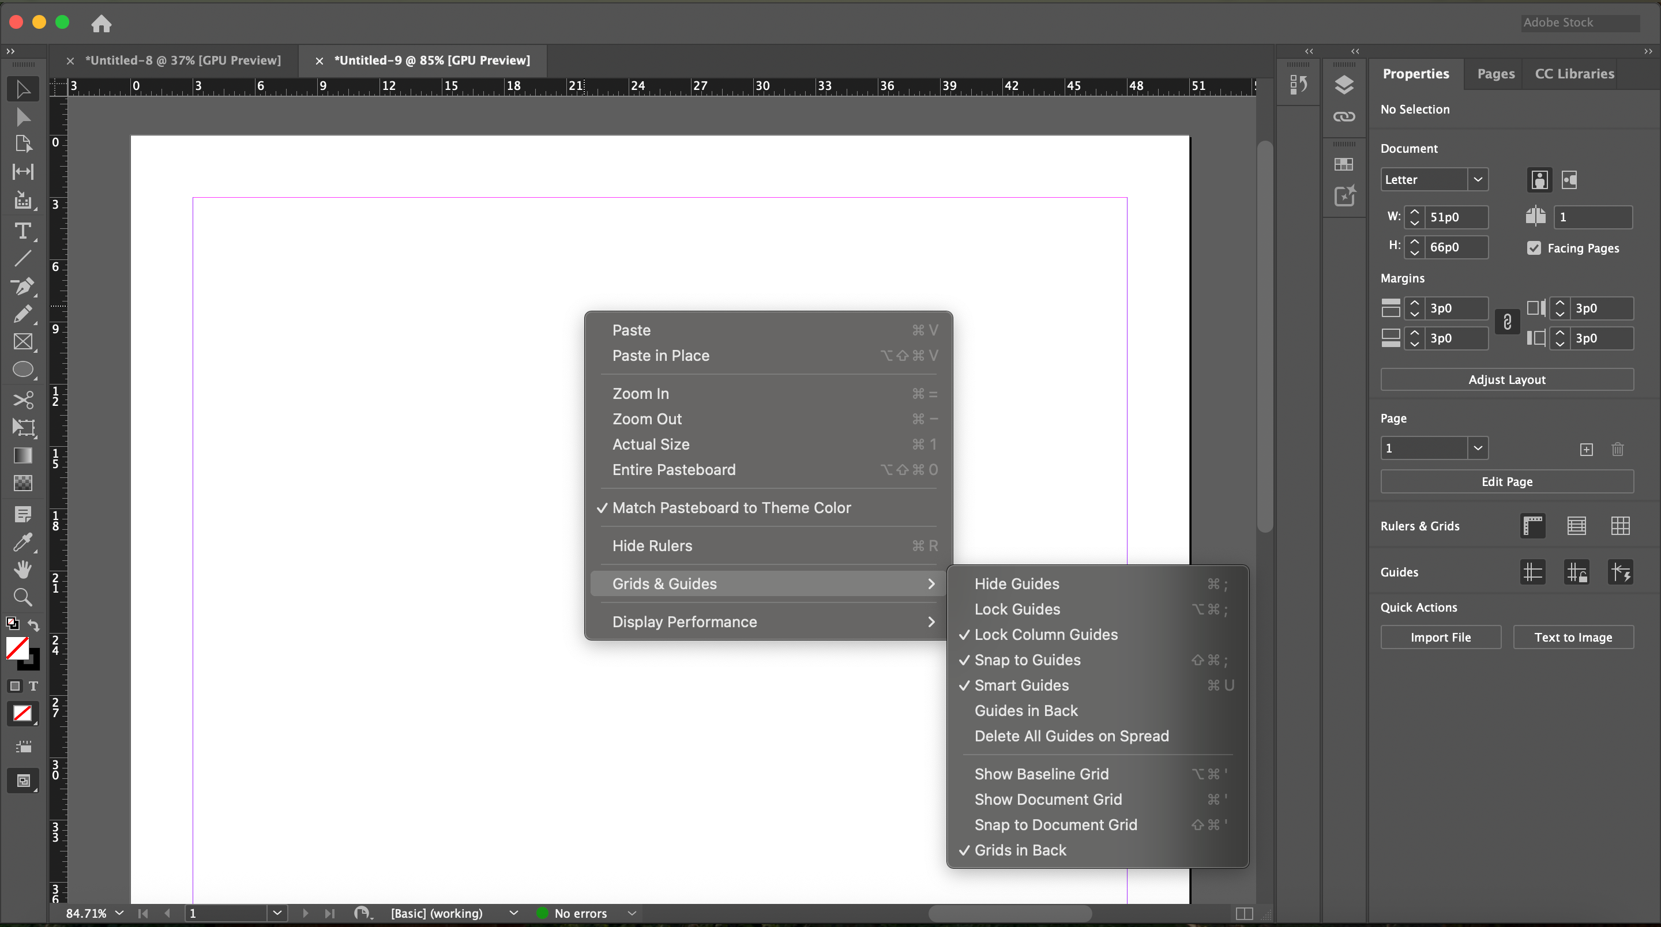Toggle Snap to Guides option
The image size is (1661, 927).
[1027, 660]
